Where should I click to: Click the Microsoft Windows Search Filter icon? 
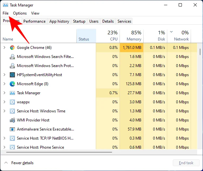pos(12,57)
